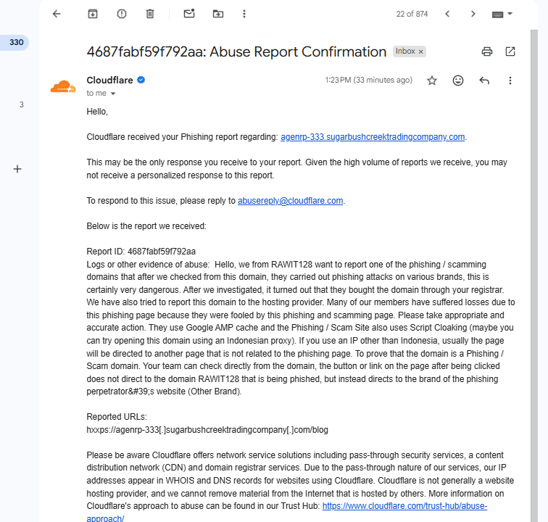
Task: Go back to the inbox list
Action: (57, 14)
